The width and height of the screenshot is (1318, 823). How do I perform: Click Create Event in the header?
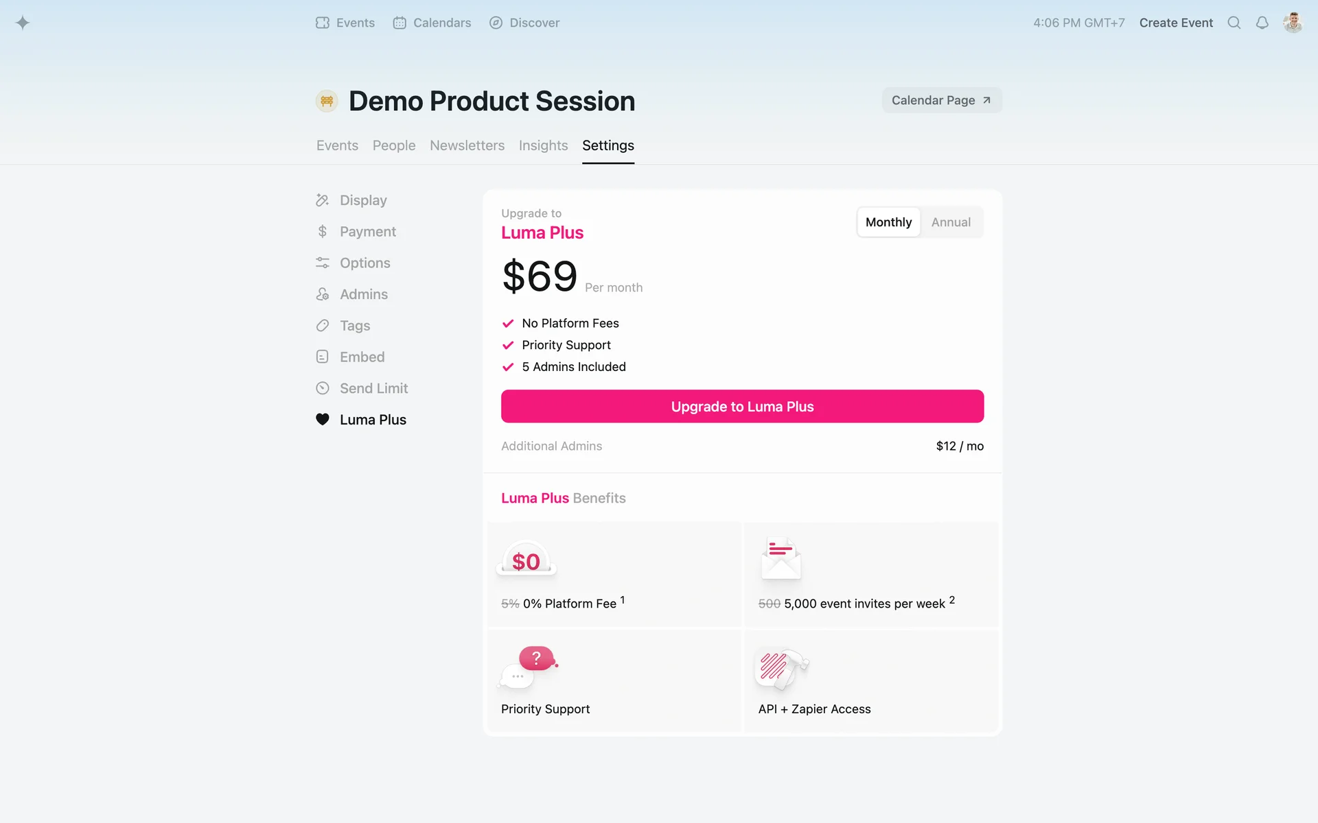click(1176, 23)
